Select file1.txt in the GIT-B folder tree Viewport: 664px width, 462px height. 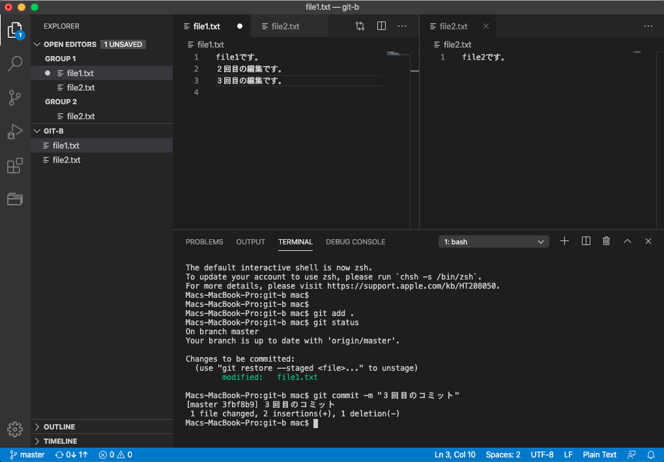pyautogui.click(x=102, y=146)
